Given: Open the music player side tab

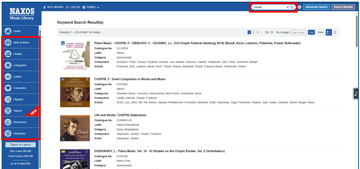Looking at the screenshot, I should (x=356, y=93).
